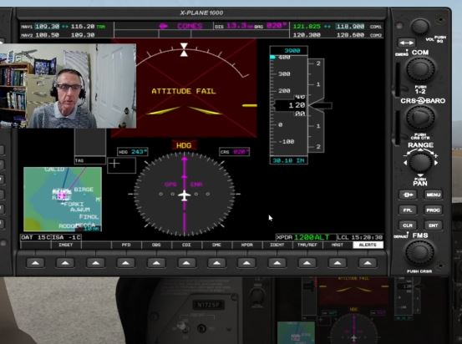Viewport: 462px width, 344px height.
Task: Click the softkey arrow below IDENT
Action: coord(277,263)
